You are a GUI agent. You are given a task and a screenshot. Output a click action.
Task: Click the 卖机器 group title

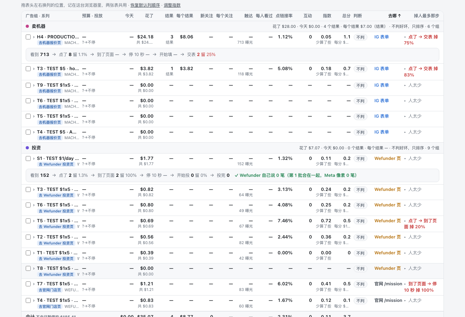click(x=38, y=26)
